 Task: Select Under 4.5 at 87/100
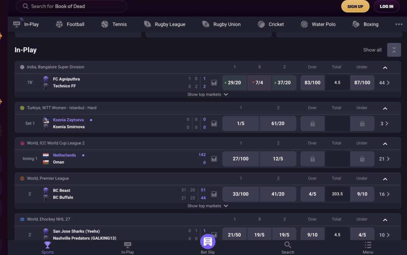362,82
